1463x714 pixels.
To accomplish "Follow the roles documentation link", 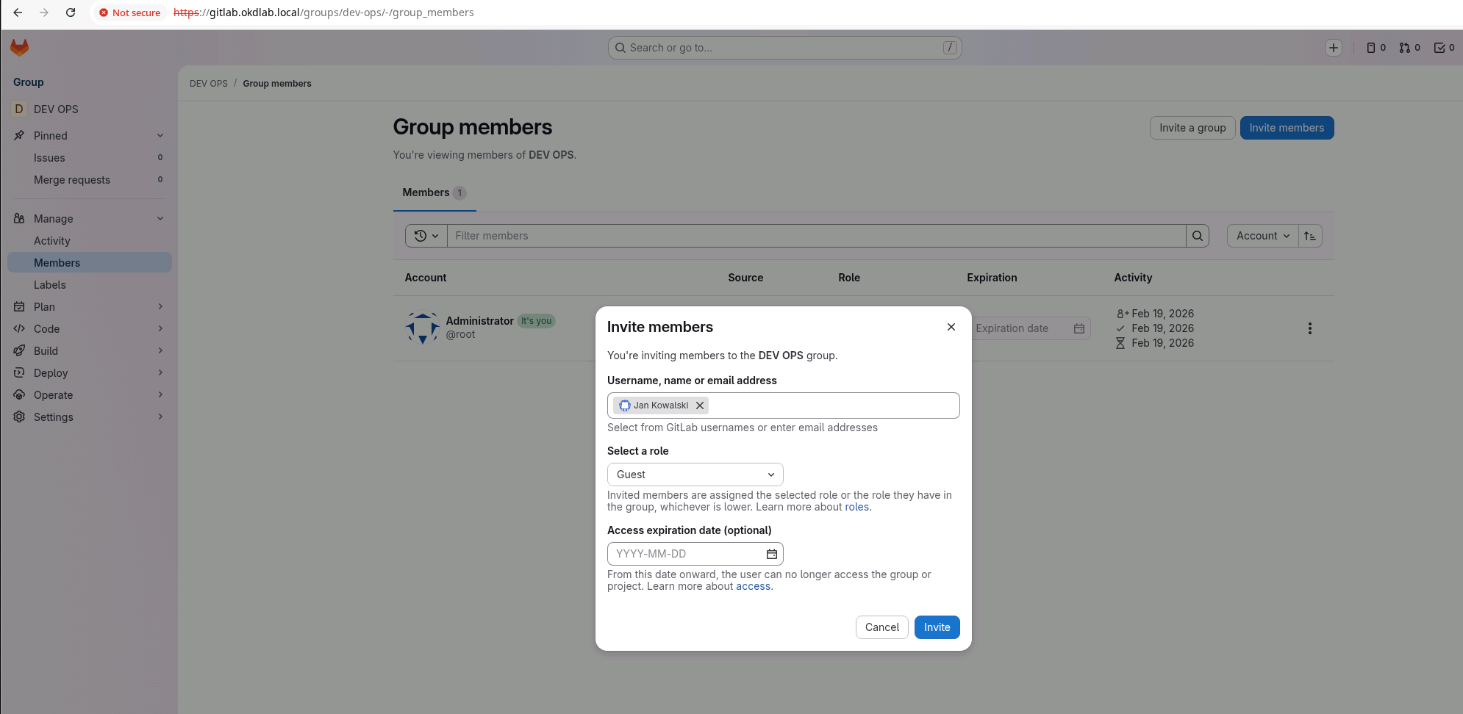I will click(x=856, y=507).
